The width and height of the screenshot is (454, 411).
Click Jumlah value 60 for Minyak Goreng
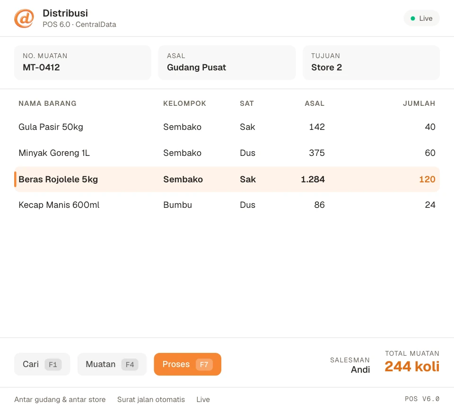[430, 153]
